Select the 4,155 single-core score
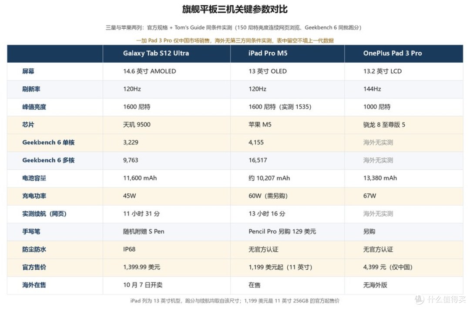The width and height of the screenshot is (470, 309). coord(256,143)
